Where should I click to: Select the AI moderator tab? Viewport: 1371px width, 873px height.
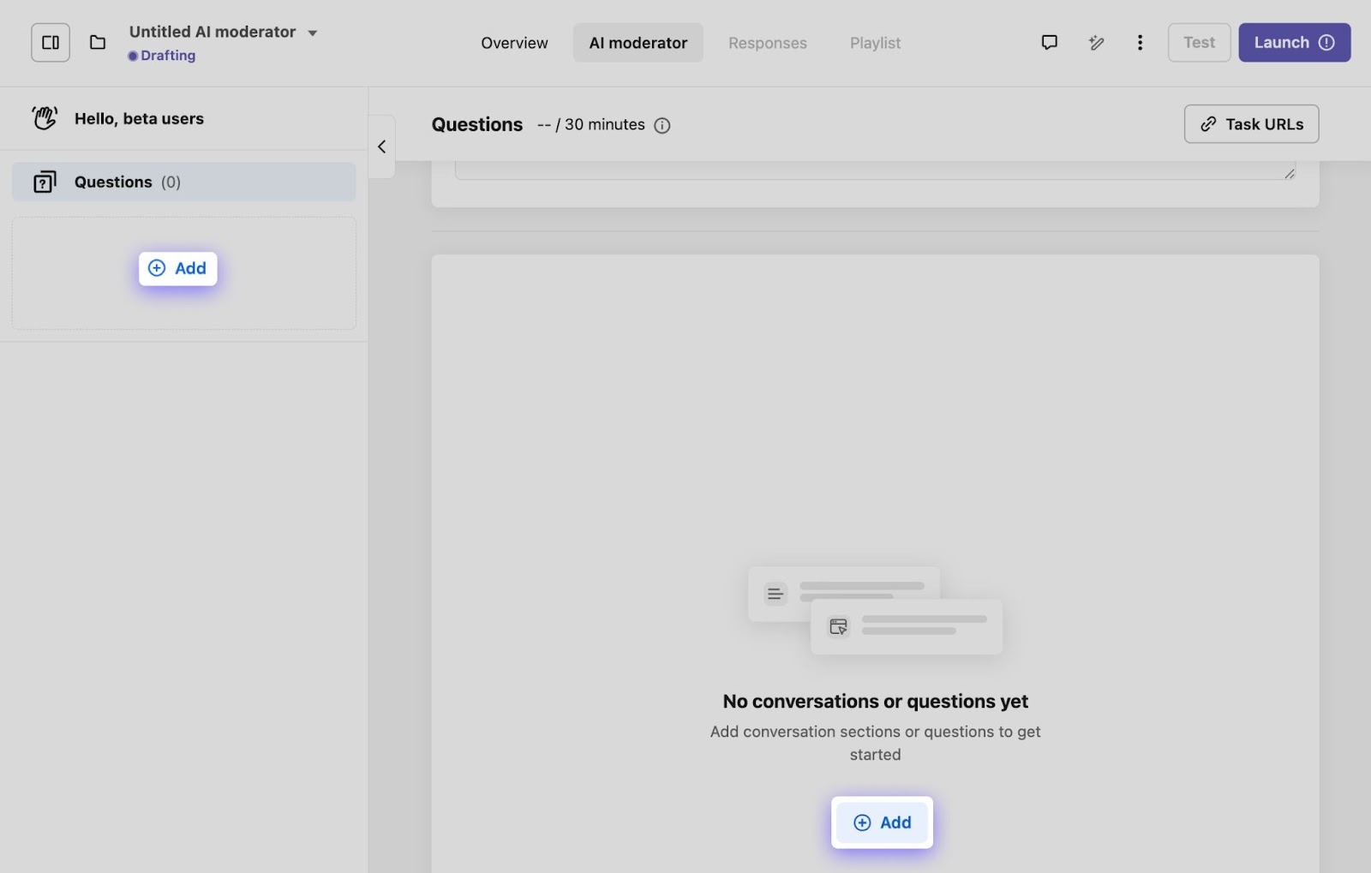pyautogui.click(x=638, y=43)
